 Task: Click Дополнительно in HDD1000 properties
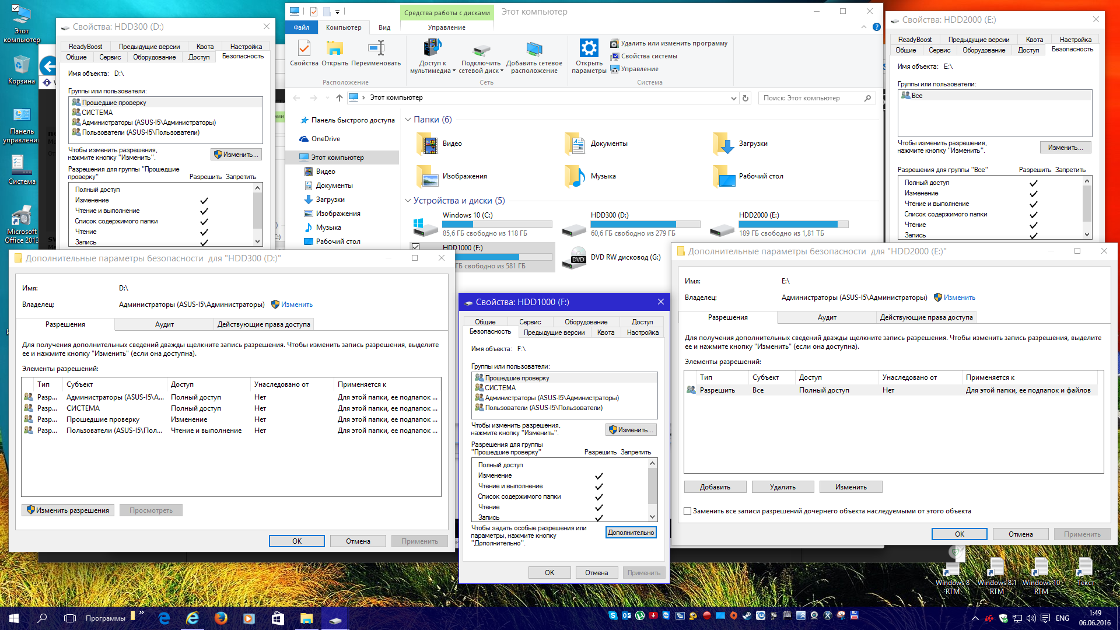tap(631, 533)
